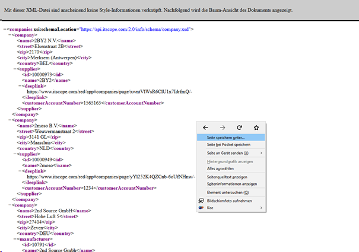Collapse the manufacturer node with id 10791
Viewport: 359px width, 252px height.
[15, 239]
